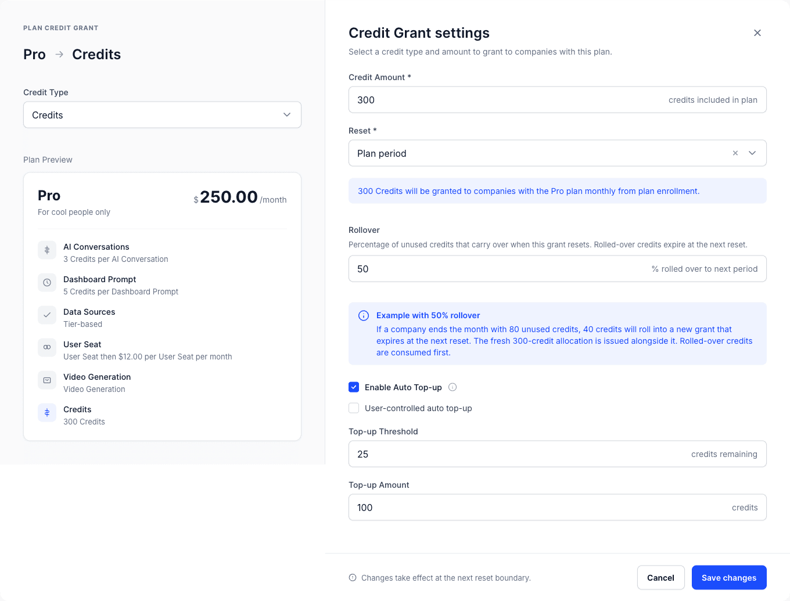The width and height of the screenshot is (790, 601).
Task: Click the info icon beside Enable Auto Top-up
Action: pos(453,387)
